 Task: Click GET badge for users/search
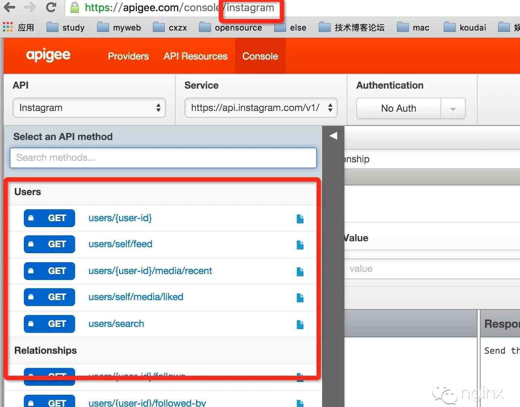49,324
